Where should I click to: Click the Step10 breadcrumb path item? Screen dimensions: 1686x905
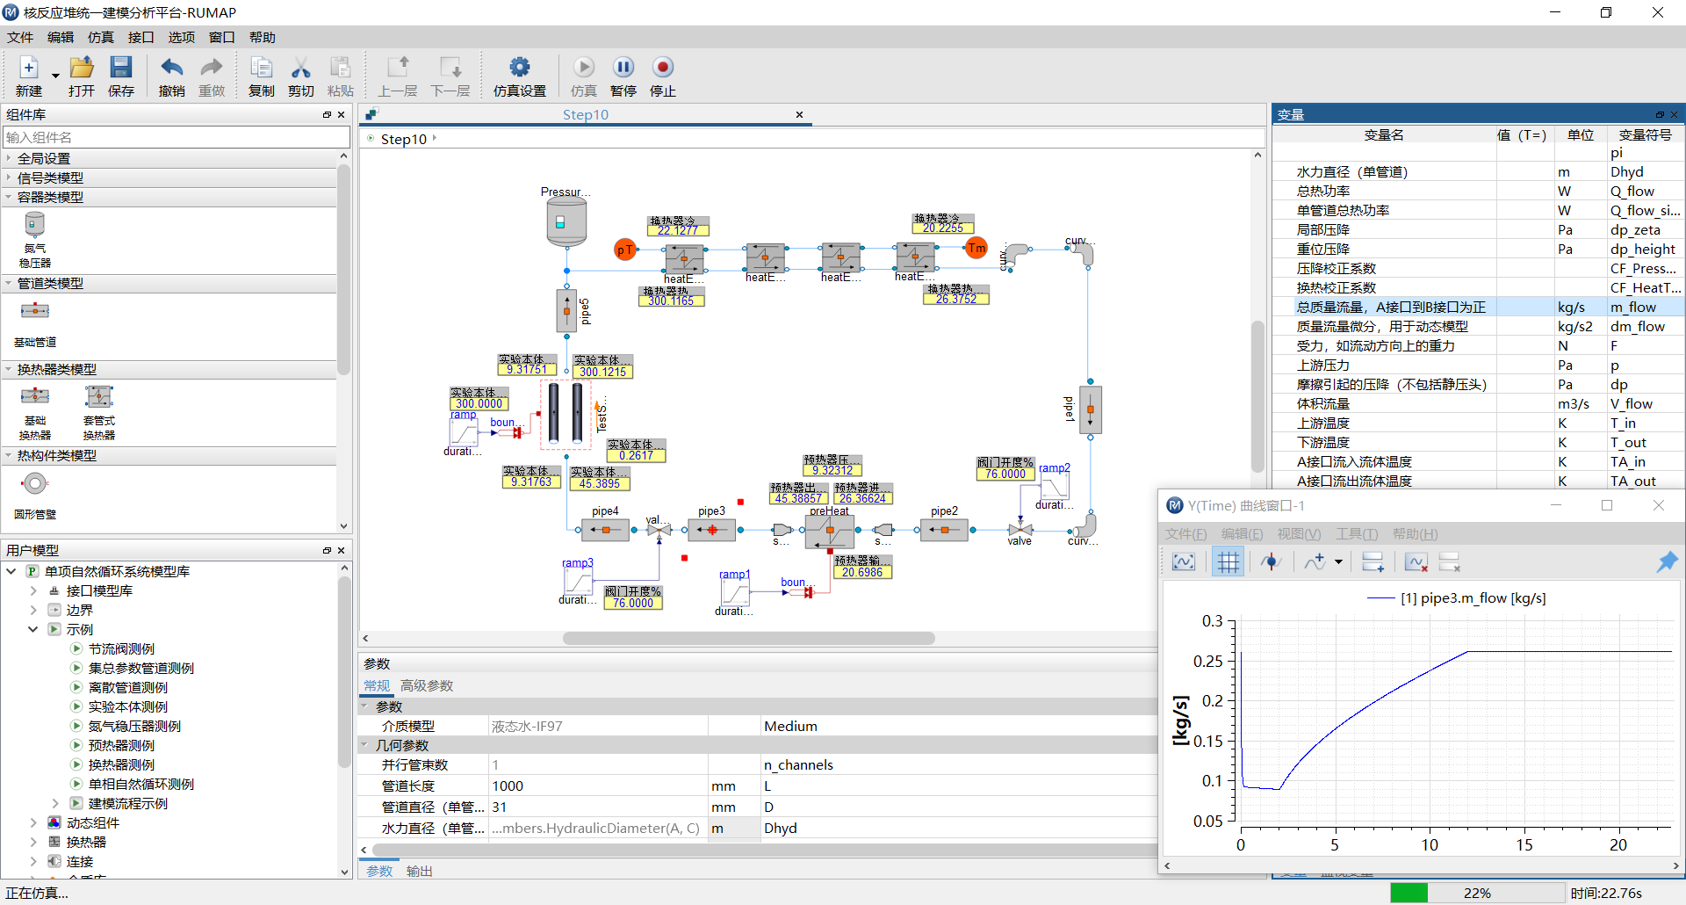click(403, 139)
